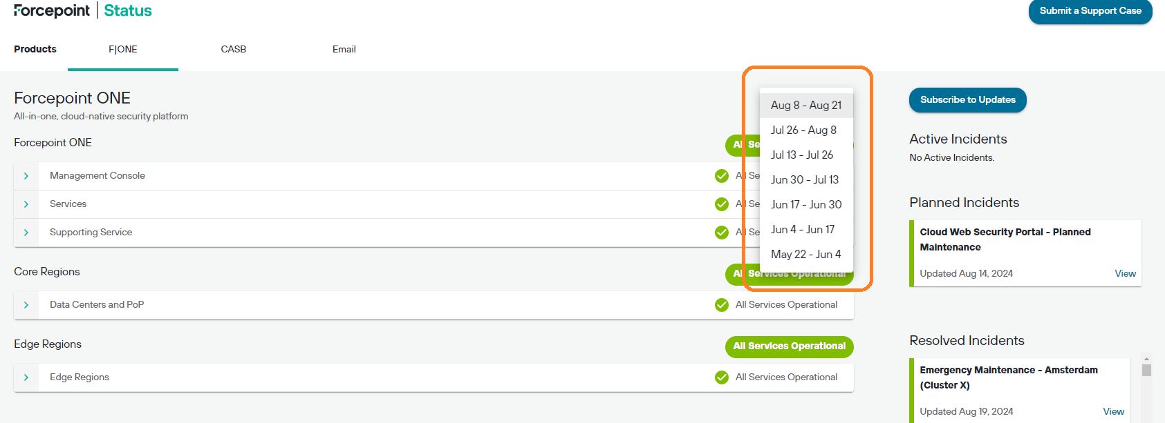This screenshot has height=423, width=1165.
Task: Select the May 22 - Jun 4 date range
Action: (x=806, y=254)
